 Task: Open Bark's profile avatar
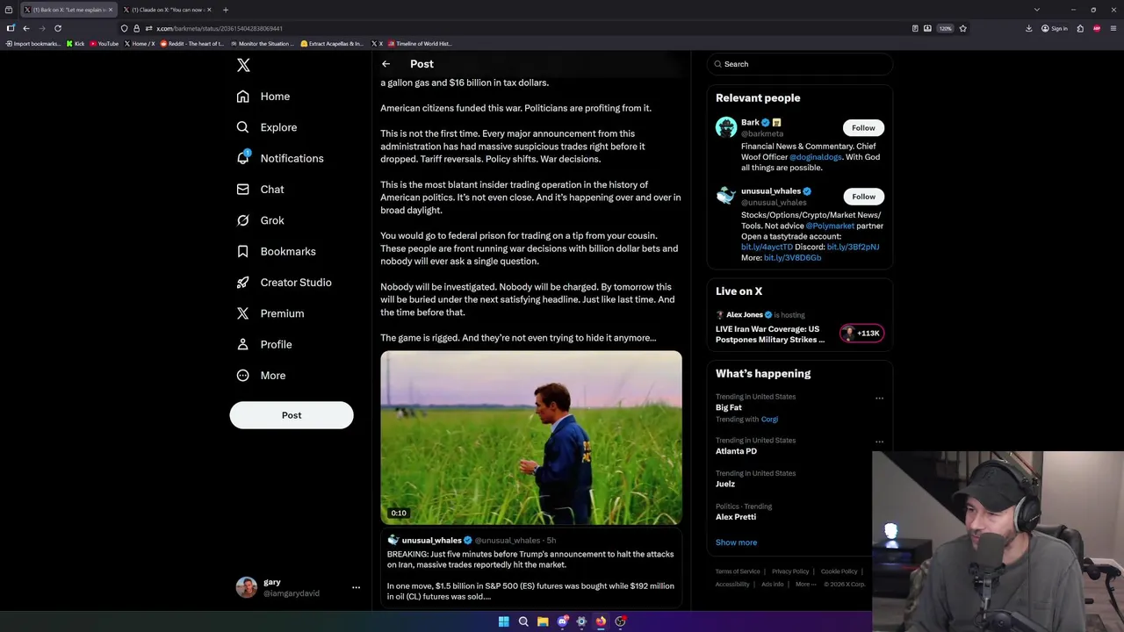726,127
